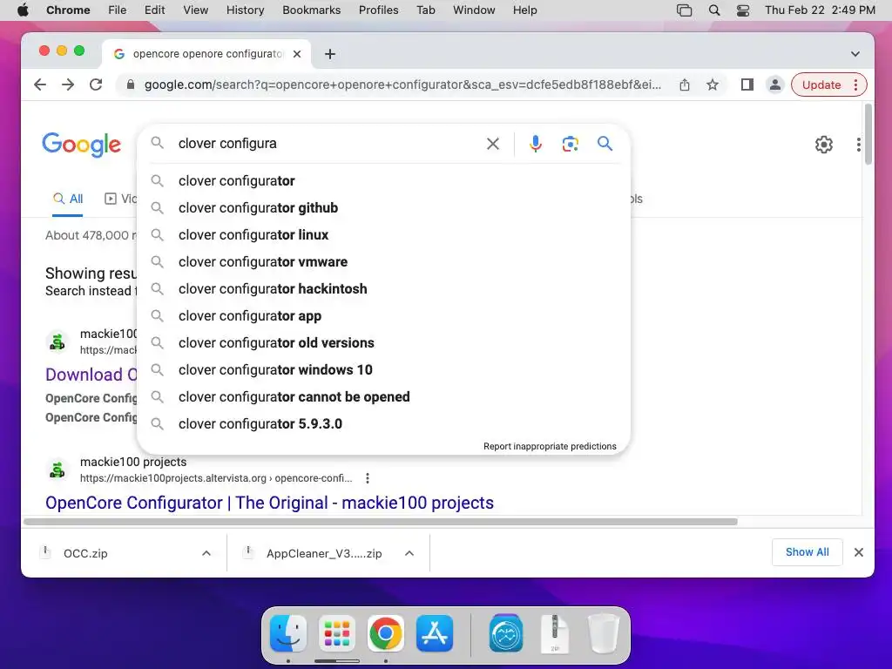892x669 pixels.
Task: Close the opencore configurator tab
Action: pyautogui.click(x=297, y=54)
